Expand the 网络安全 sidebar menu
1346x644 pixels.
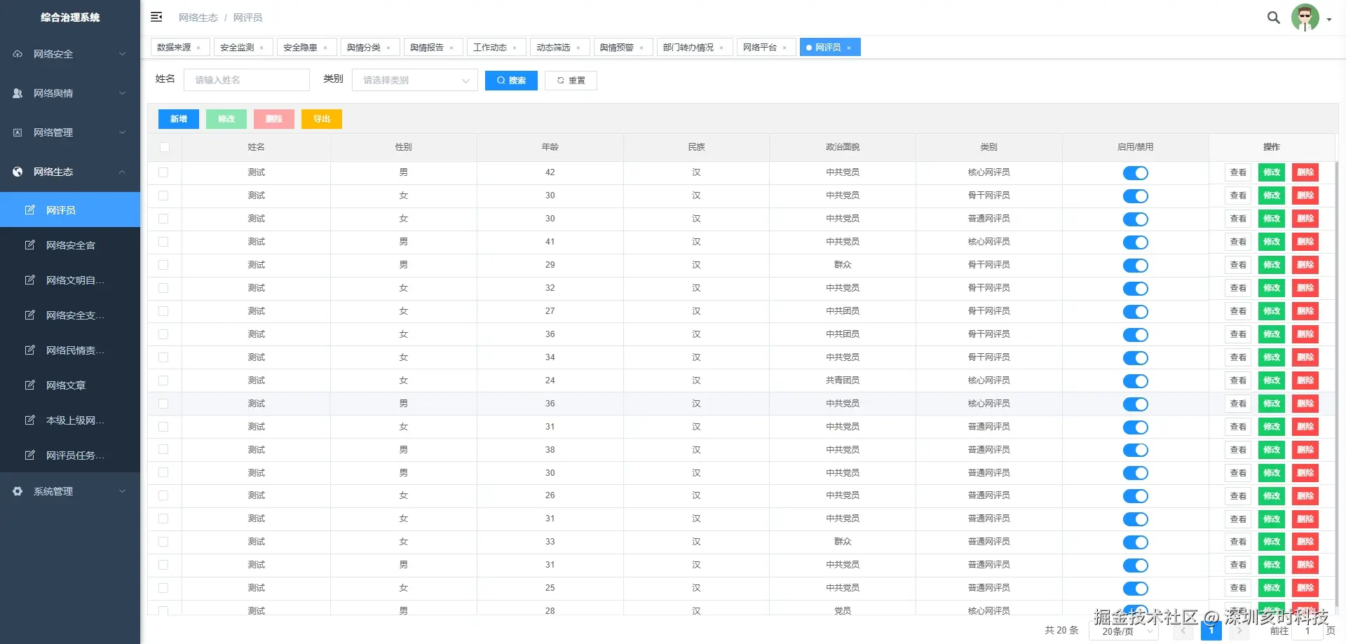pyautogui.click(x=70, y=54)
